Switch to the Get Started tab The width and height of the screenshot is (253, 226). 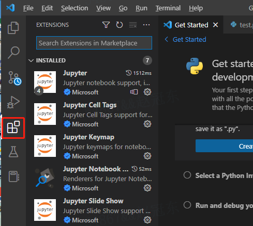click(x=191, y=25)
